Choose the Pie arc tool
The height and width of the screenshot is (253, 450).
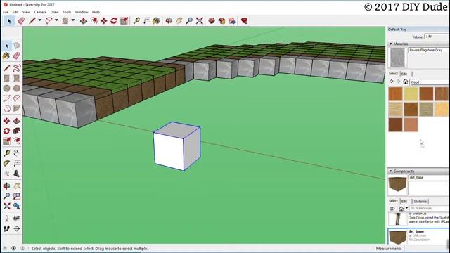click(x=17, y=108)
